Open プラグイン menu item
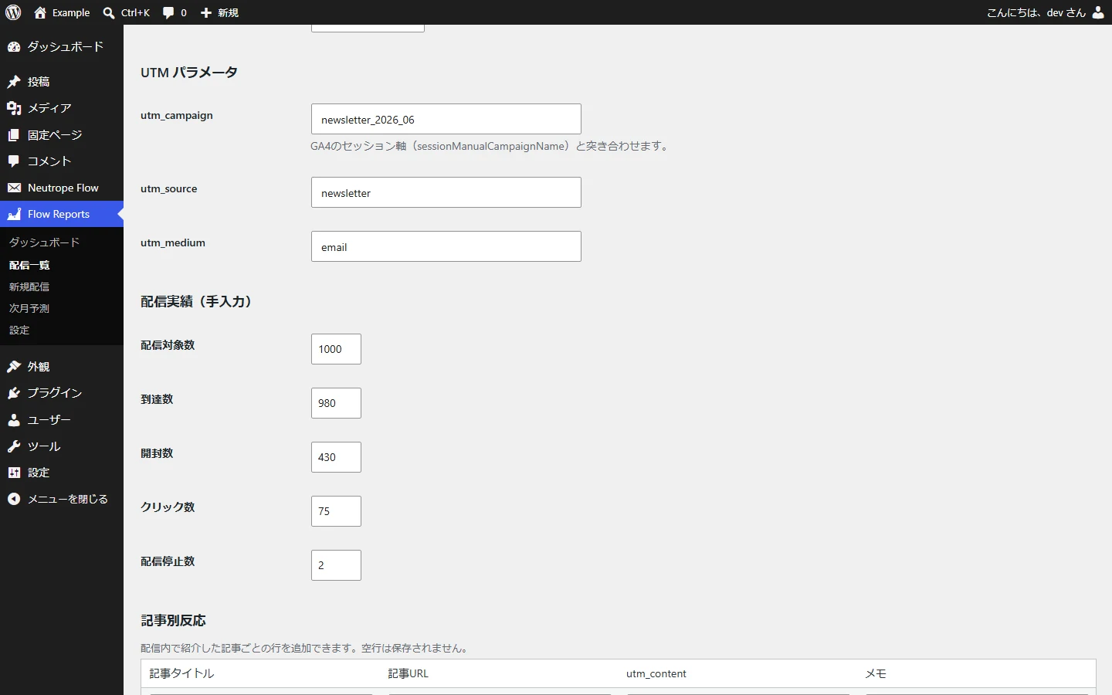 pos(62,393)
